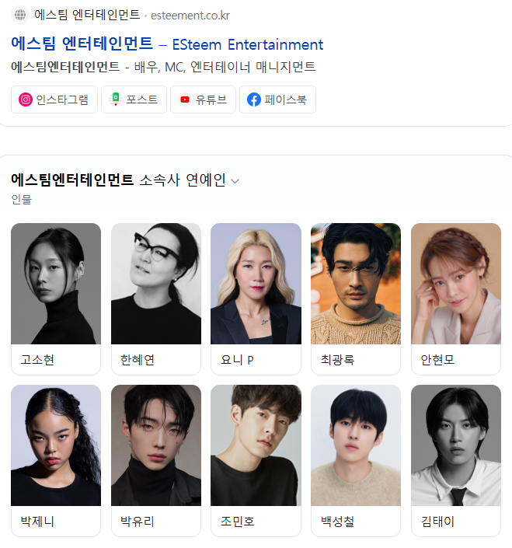
Task: Open the 인스타그램 Instagram icon link
Action: click(x=26, y=99)
